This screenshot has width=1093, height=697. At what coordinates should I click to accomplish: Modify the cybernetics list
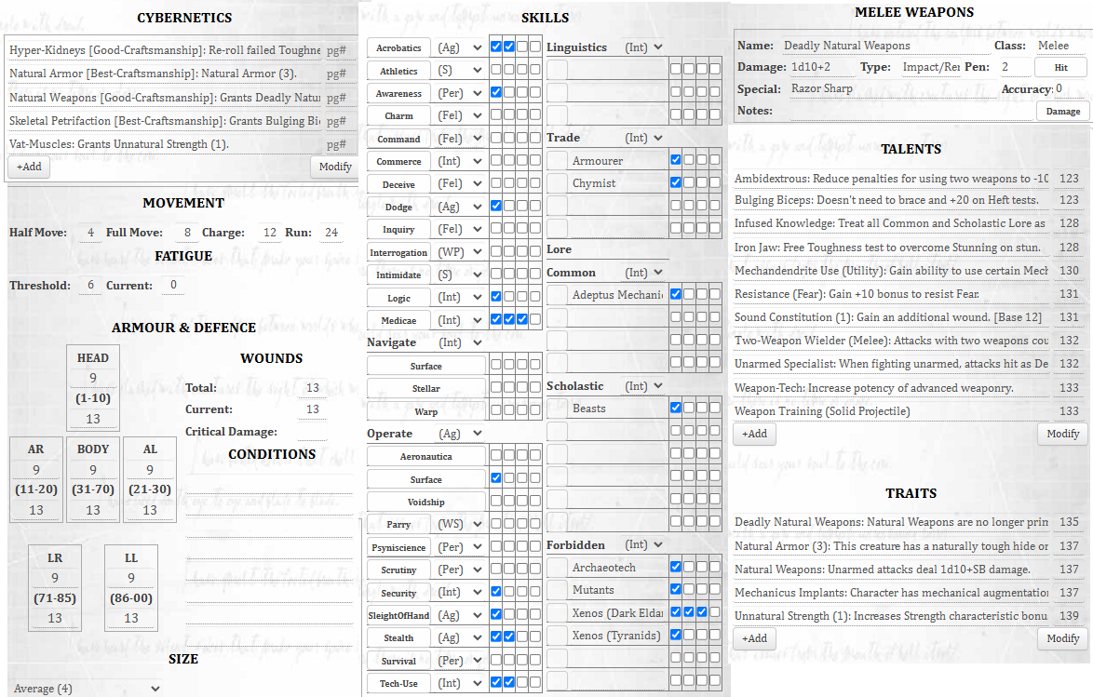[x=334, y=167]
